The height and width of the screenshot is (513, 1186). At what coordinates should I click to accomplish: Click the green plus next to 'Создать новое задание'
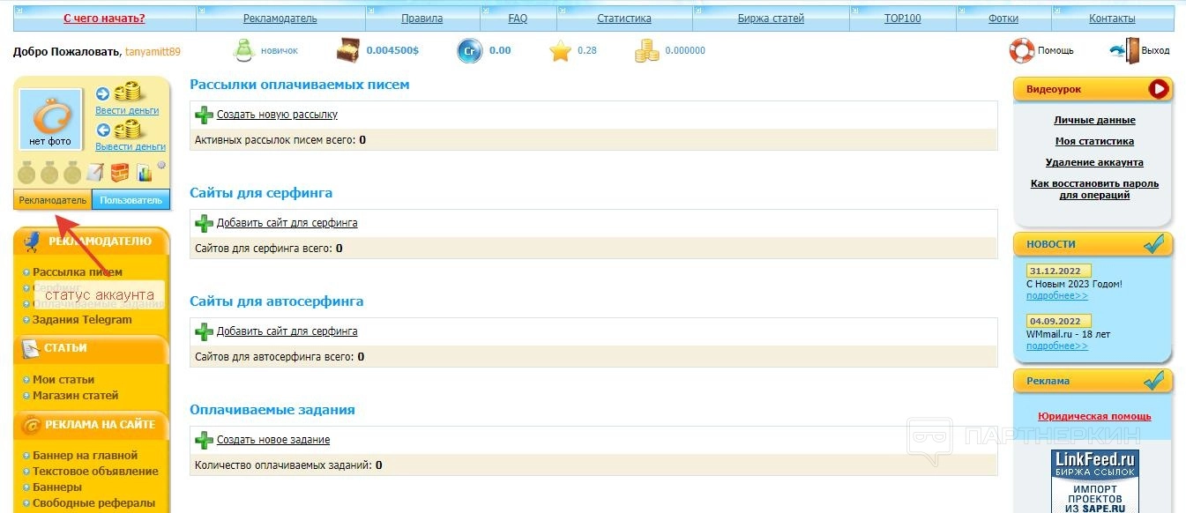(x=205, y=440)
